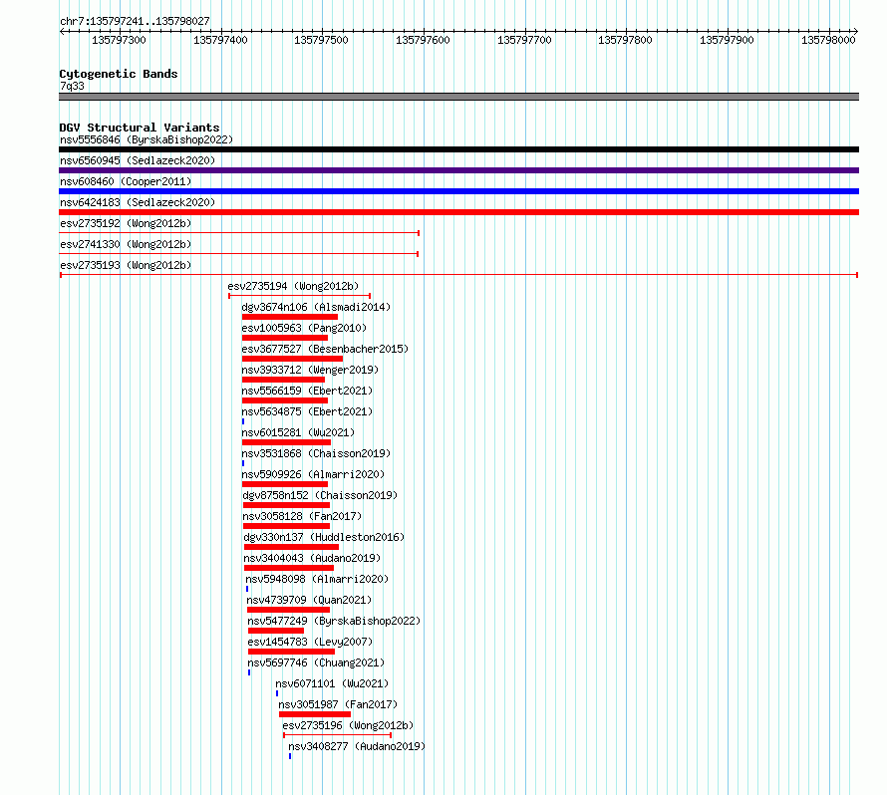This screenshot has height=795, width=887.
Task: Open esv2735196 (Wong2012b) variant label
Action: click(348, 725)
